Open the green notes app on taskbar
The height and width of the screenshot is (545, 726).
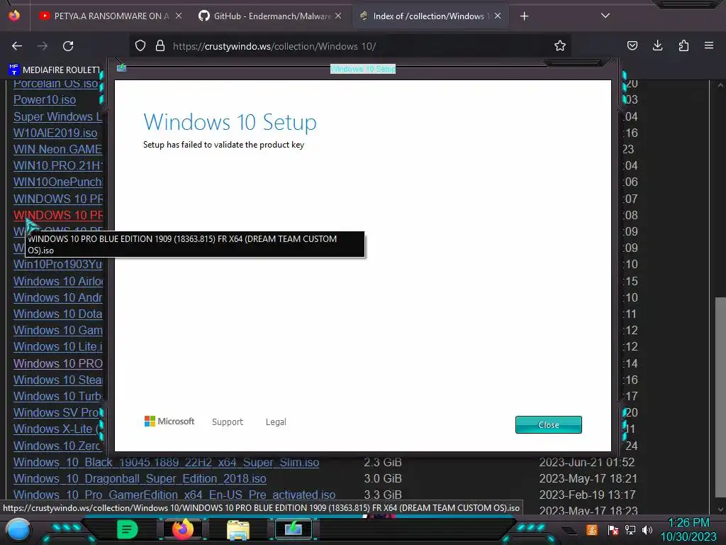click(x=127, y=529)
